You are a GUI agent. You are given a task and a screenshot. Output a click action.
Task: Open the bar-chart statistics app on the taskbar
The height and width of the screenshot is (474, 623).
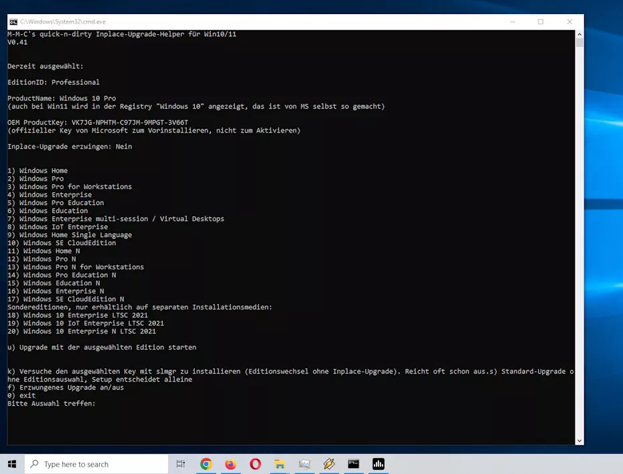pos(378,463)
